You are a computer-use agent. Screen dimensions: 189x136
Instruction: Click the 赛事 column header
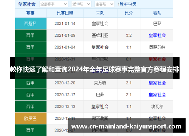pyautogui.click(x=30, y=13)
